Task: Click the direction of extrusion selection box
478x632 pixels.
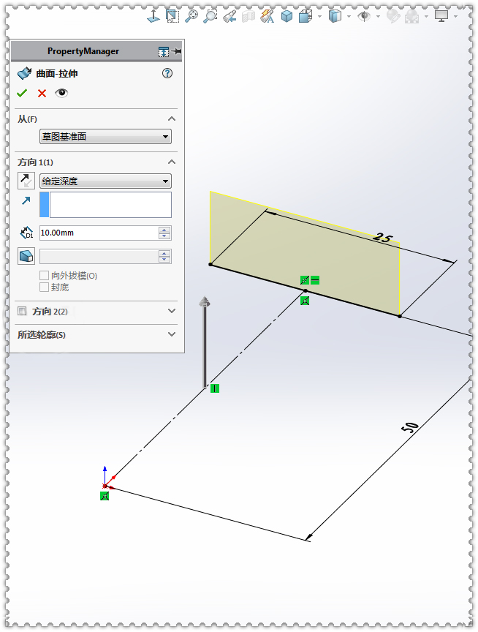Action: [105, 205]
